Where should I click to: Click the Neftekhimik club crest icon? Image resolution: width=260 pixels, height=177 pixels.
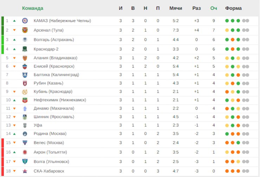(x=25, y=100)
